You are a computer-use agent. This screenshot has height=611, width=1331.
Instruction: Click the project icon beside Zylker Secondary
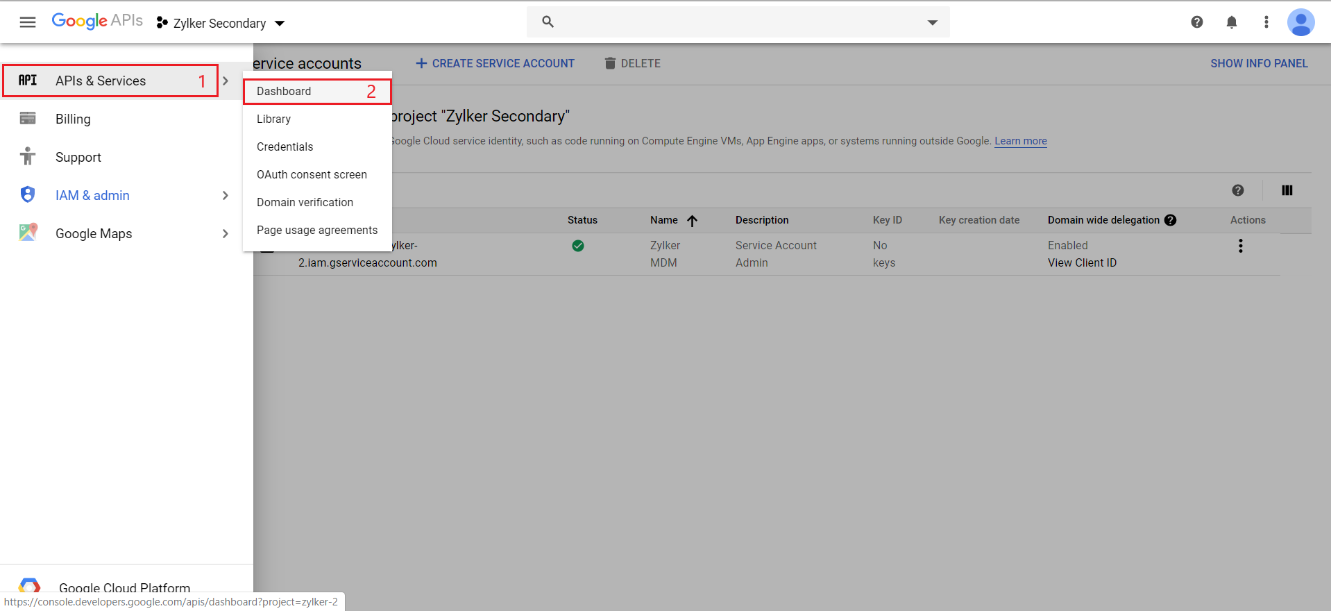[162, 23]
